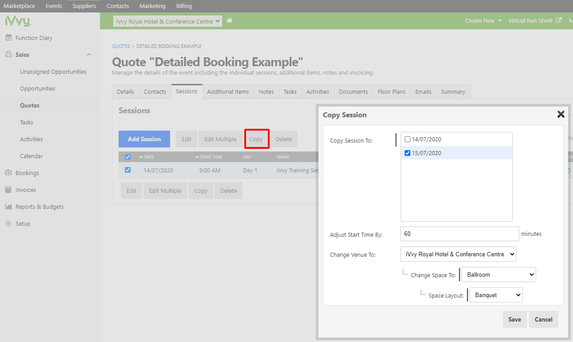Open the Change Venue To dropdown
The height and width of the screenshot is (342, 573).
458,255
